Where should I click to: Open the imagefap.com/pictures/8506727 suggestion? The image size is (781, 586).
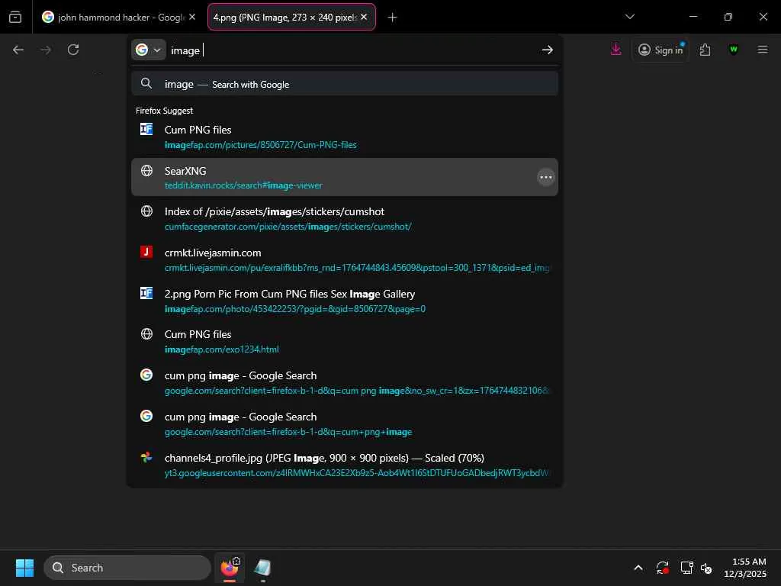pos(345,137)
